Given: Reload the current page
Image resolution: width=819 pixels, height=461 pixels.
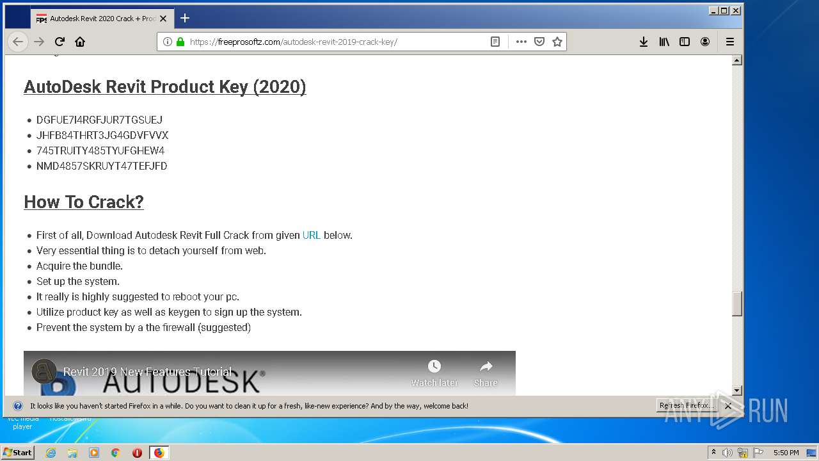Looking at the screenshot, I should (60, 42).
